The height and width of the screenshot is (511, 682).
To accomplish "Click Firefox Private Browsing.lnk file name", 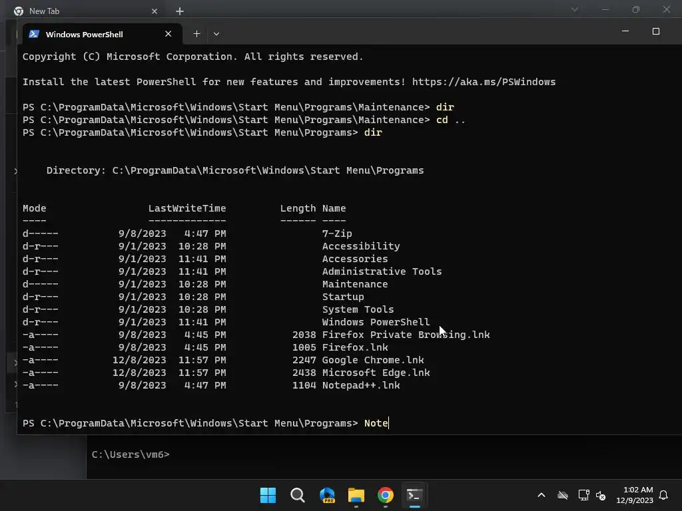I will click(x=406, y=335).
